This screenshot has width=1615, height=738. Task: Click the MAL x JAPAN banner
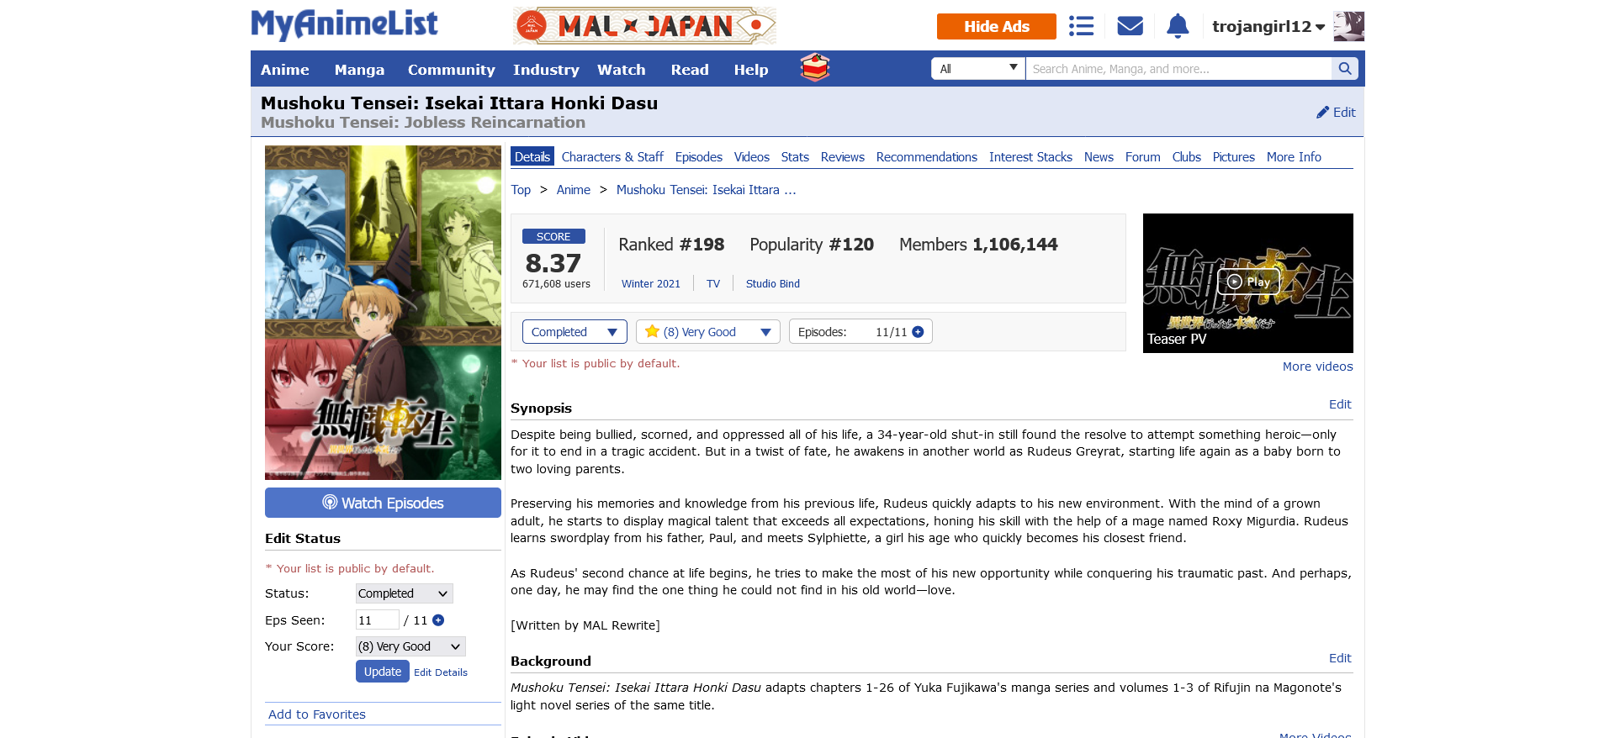coord(644,26)
